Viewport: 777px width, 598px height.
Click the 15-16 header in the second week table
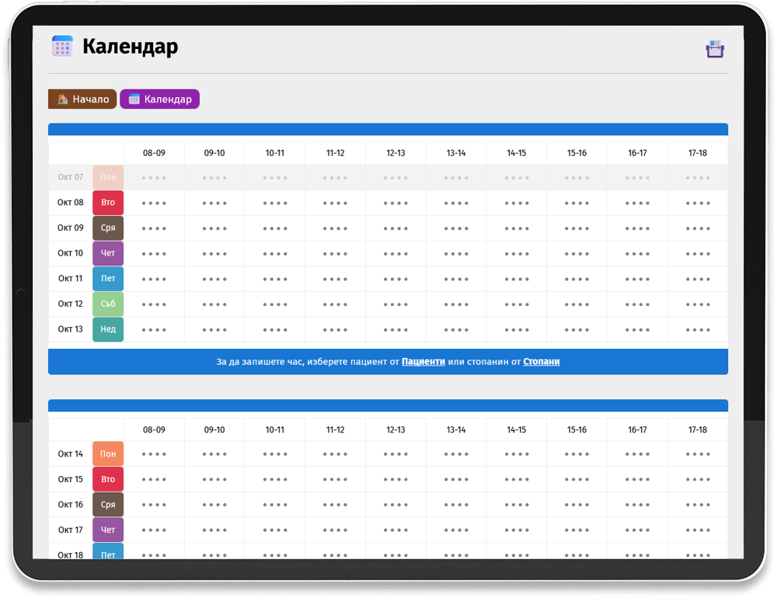pyautogui.click(x=577, y=429)
